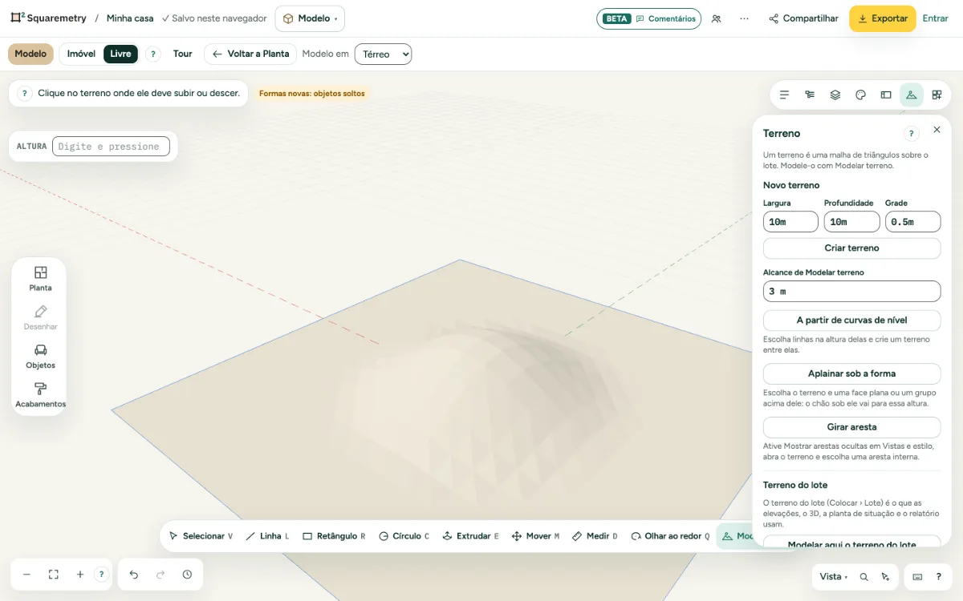Image resolution: width=963 pixels, height=601 pixels.
Task: Click the yellow Exportar button
Action: (883, 18)
